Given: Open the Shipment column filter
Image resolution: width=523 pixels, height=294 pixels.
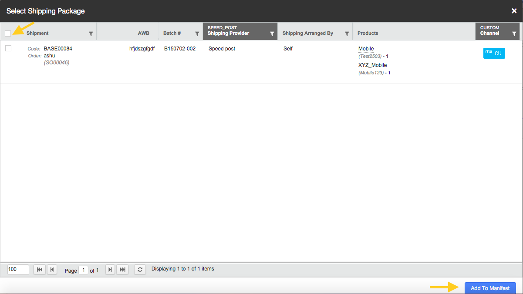Looking at the screenshot, I should click(x=91, y=33).
